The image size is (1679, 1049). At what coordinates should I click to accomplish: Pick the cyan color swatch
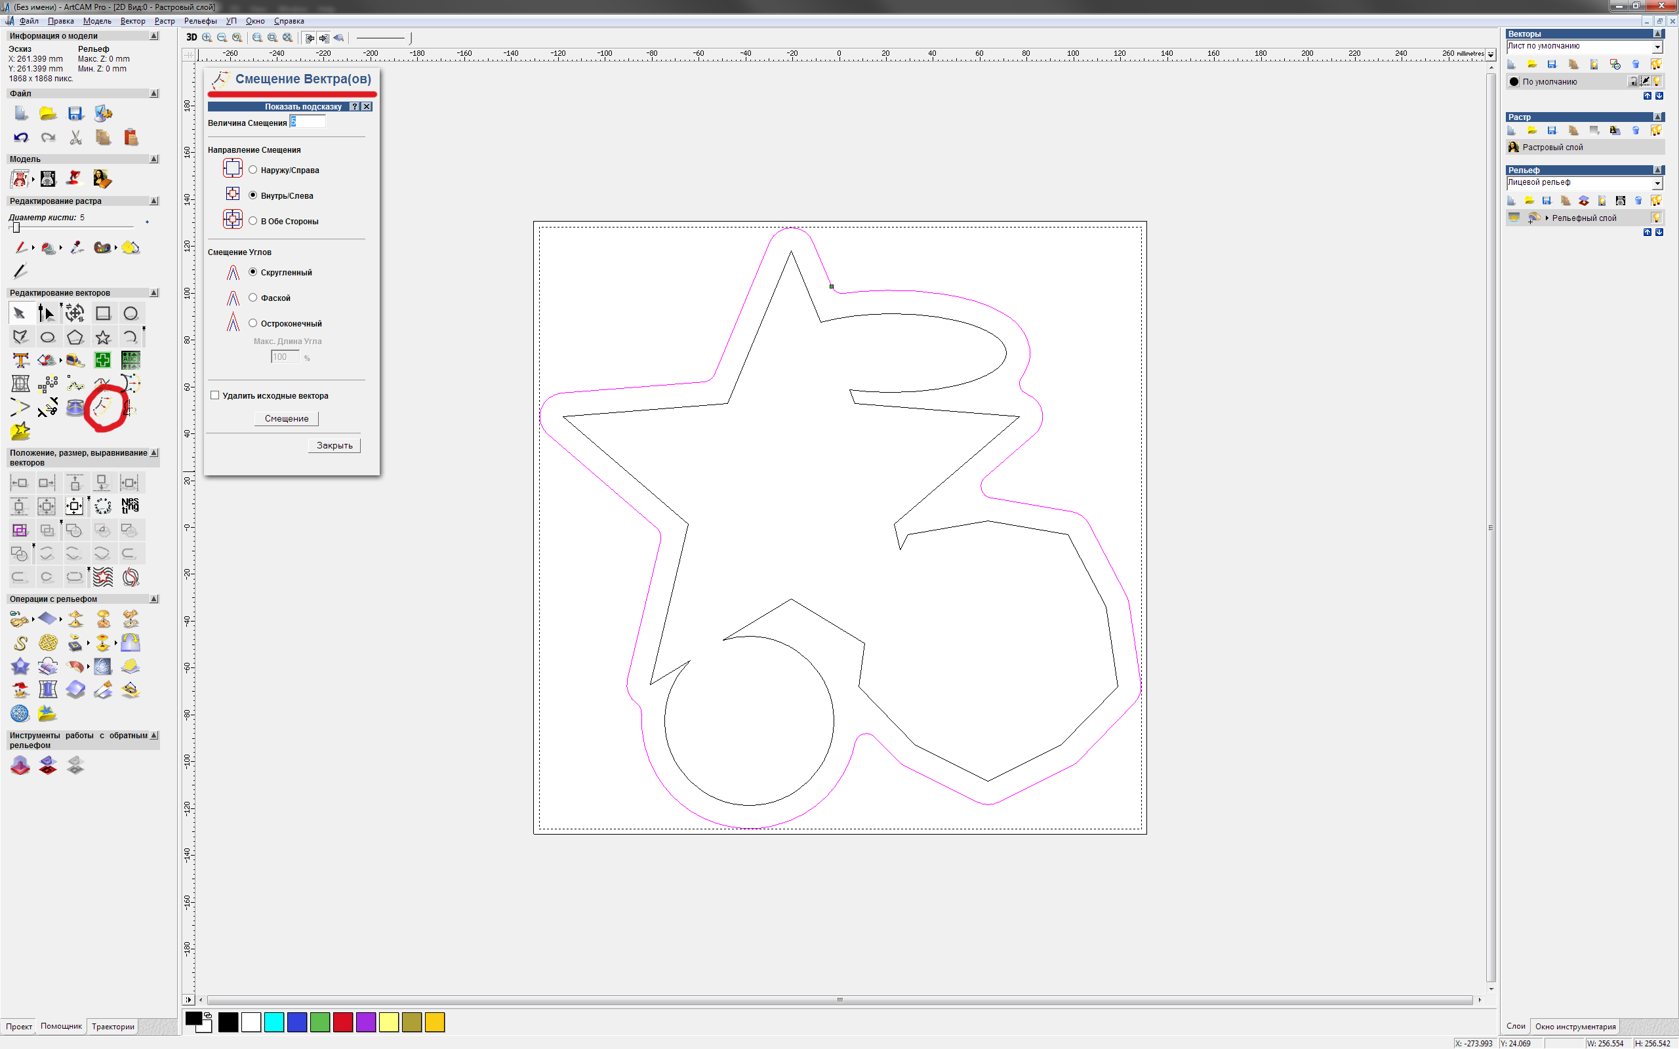[x=274, y=1022]
